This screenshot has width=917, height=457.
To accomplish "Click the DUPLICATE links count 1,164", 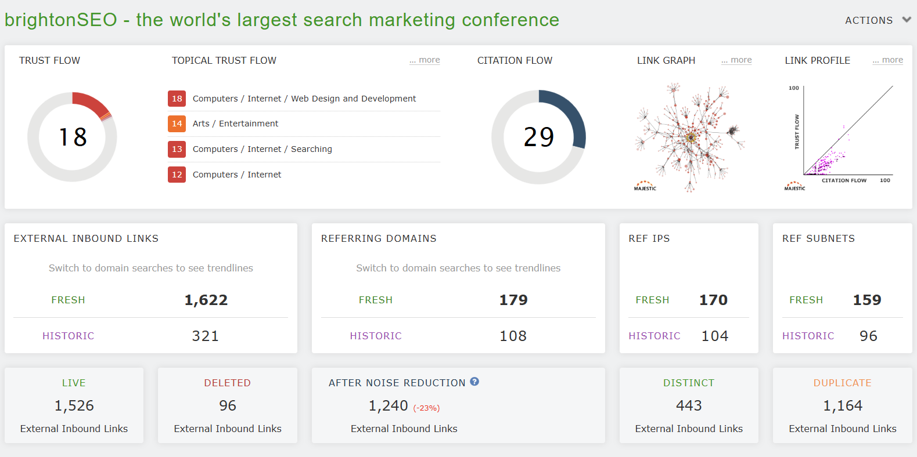I will 843,405.
